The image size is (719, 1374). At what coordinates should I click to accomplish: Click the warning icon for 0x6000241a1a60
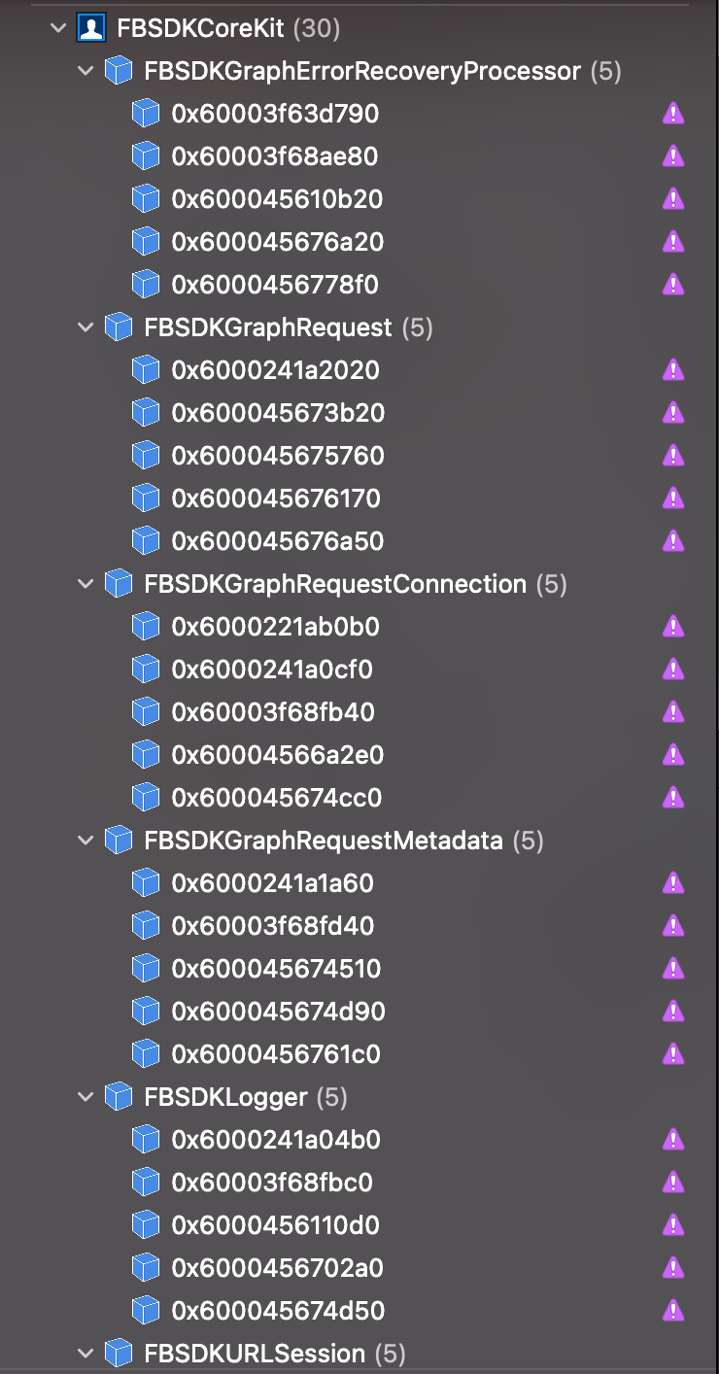[672, 882]
